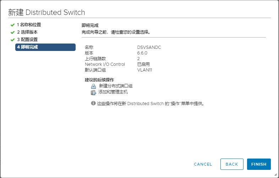Click the info icon beside the 操作 menu note

(93, 103)
